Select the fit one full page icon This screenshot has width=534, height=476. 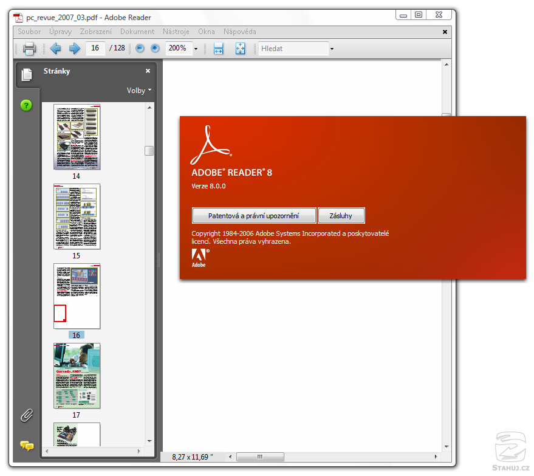[x=240, y=49]
